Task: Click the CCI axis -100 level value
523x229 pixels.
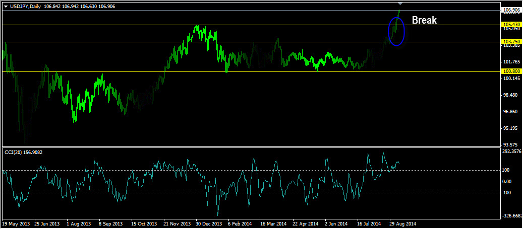Action: (x=507, y=193)
